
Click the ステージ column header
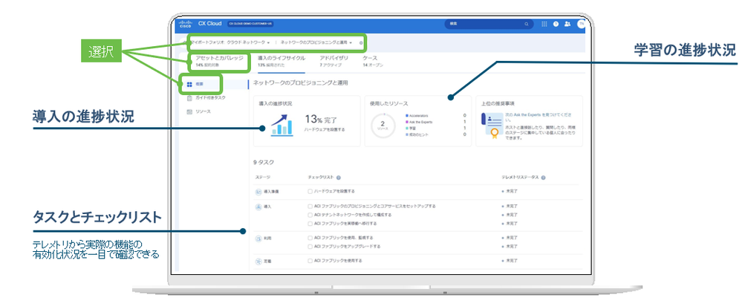click(x=263, y=178)
